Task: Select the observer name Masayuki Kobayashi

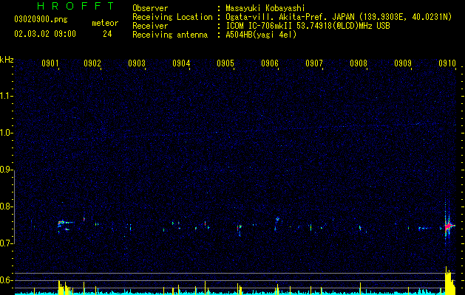Action: (x=265, y=8)
